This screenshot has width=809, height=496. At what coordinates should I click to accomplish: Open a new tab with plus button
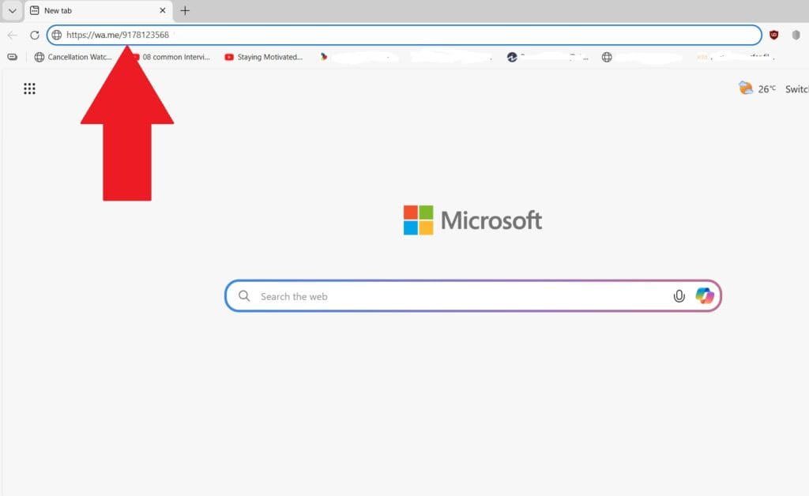tap(185, 11)
